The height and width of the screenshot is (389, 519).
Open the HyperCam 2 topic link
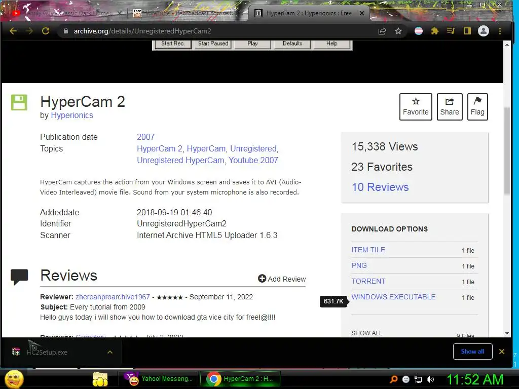click(159, 148)
